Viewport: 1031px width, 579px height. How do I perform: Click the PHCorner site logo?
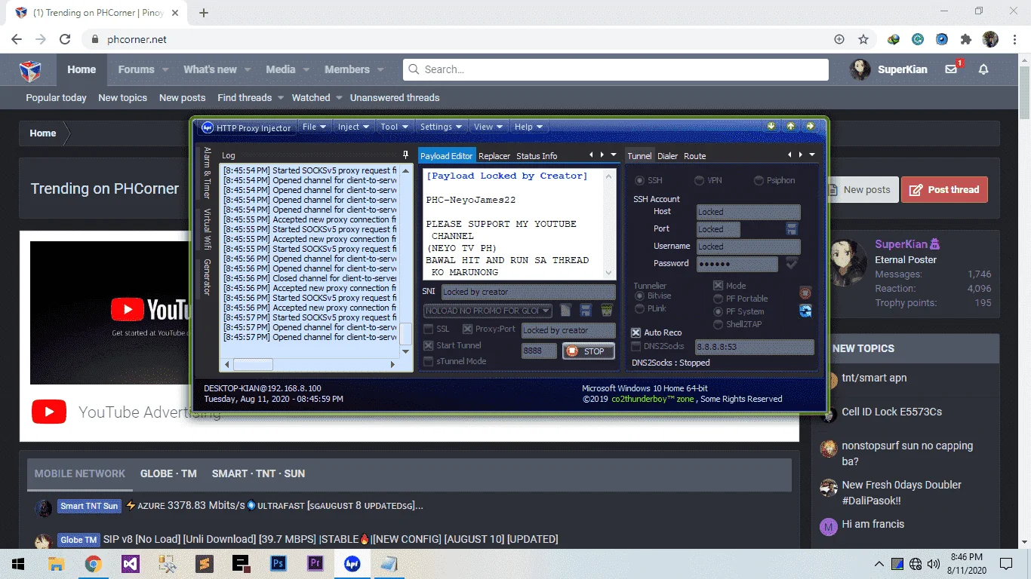(30, 69)
